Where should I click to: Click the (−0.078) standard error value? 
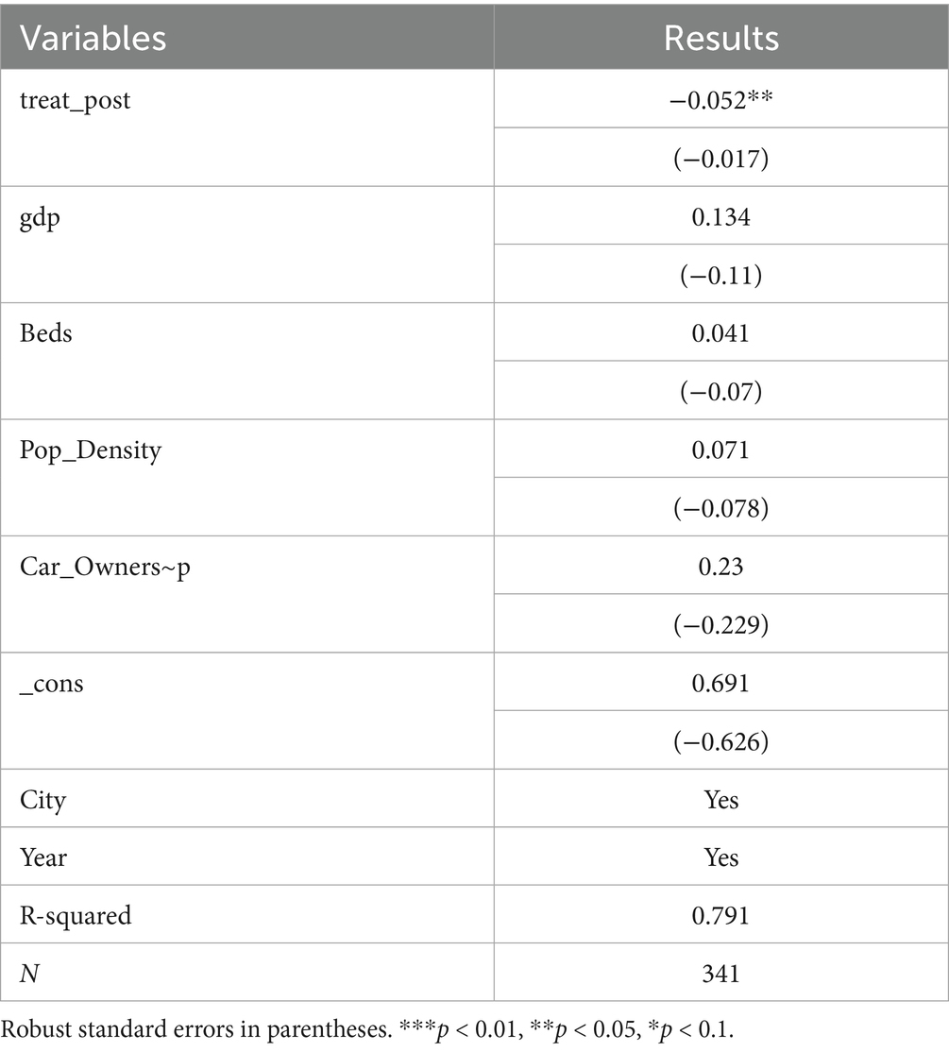click(x=720, y=508)
